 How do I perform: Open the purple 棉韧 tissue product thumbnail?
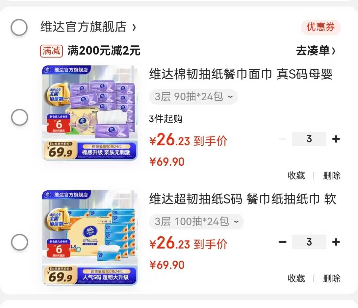coord(90,113)
